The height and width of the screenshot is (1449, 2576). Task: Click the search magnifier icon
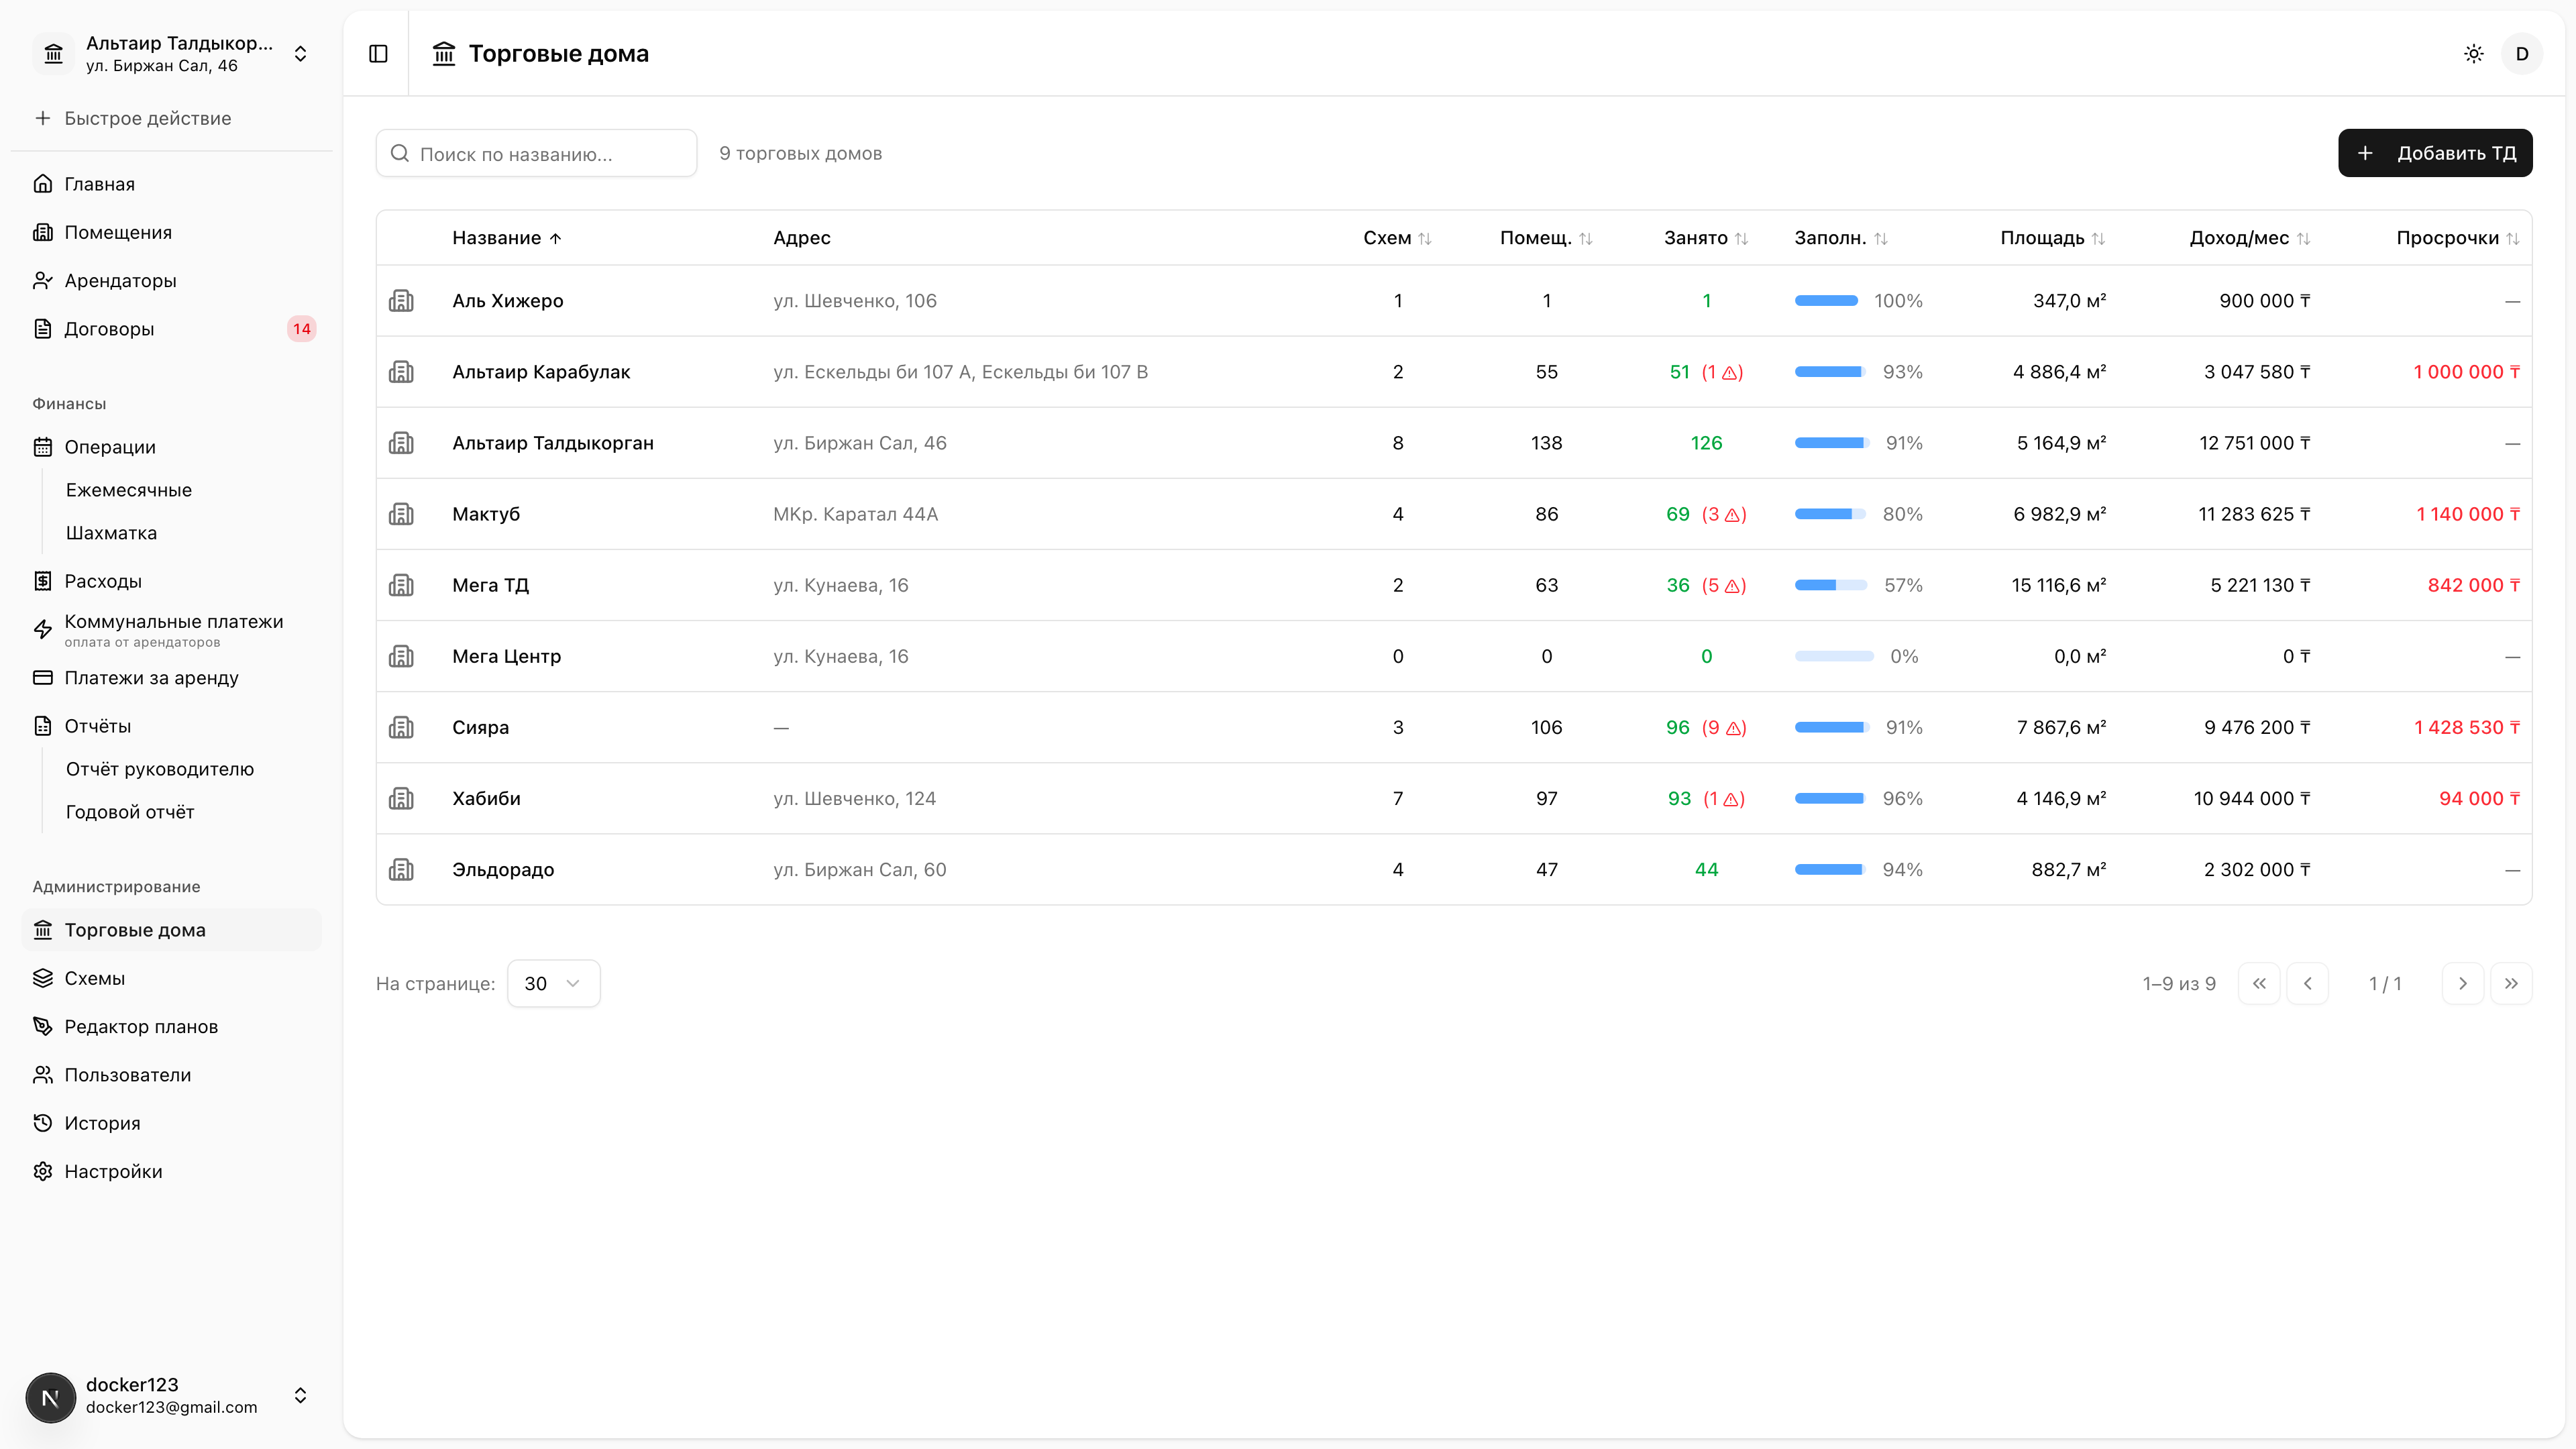point(400,153)
